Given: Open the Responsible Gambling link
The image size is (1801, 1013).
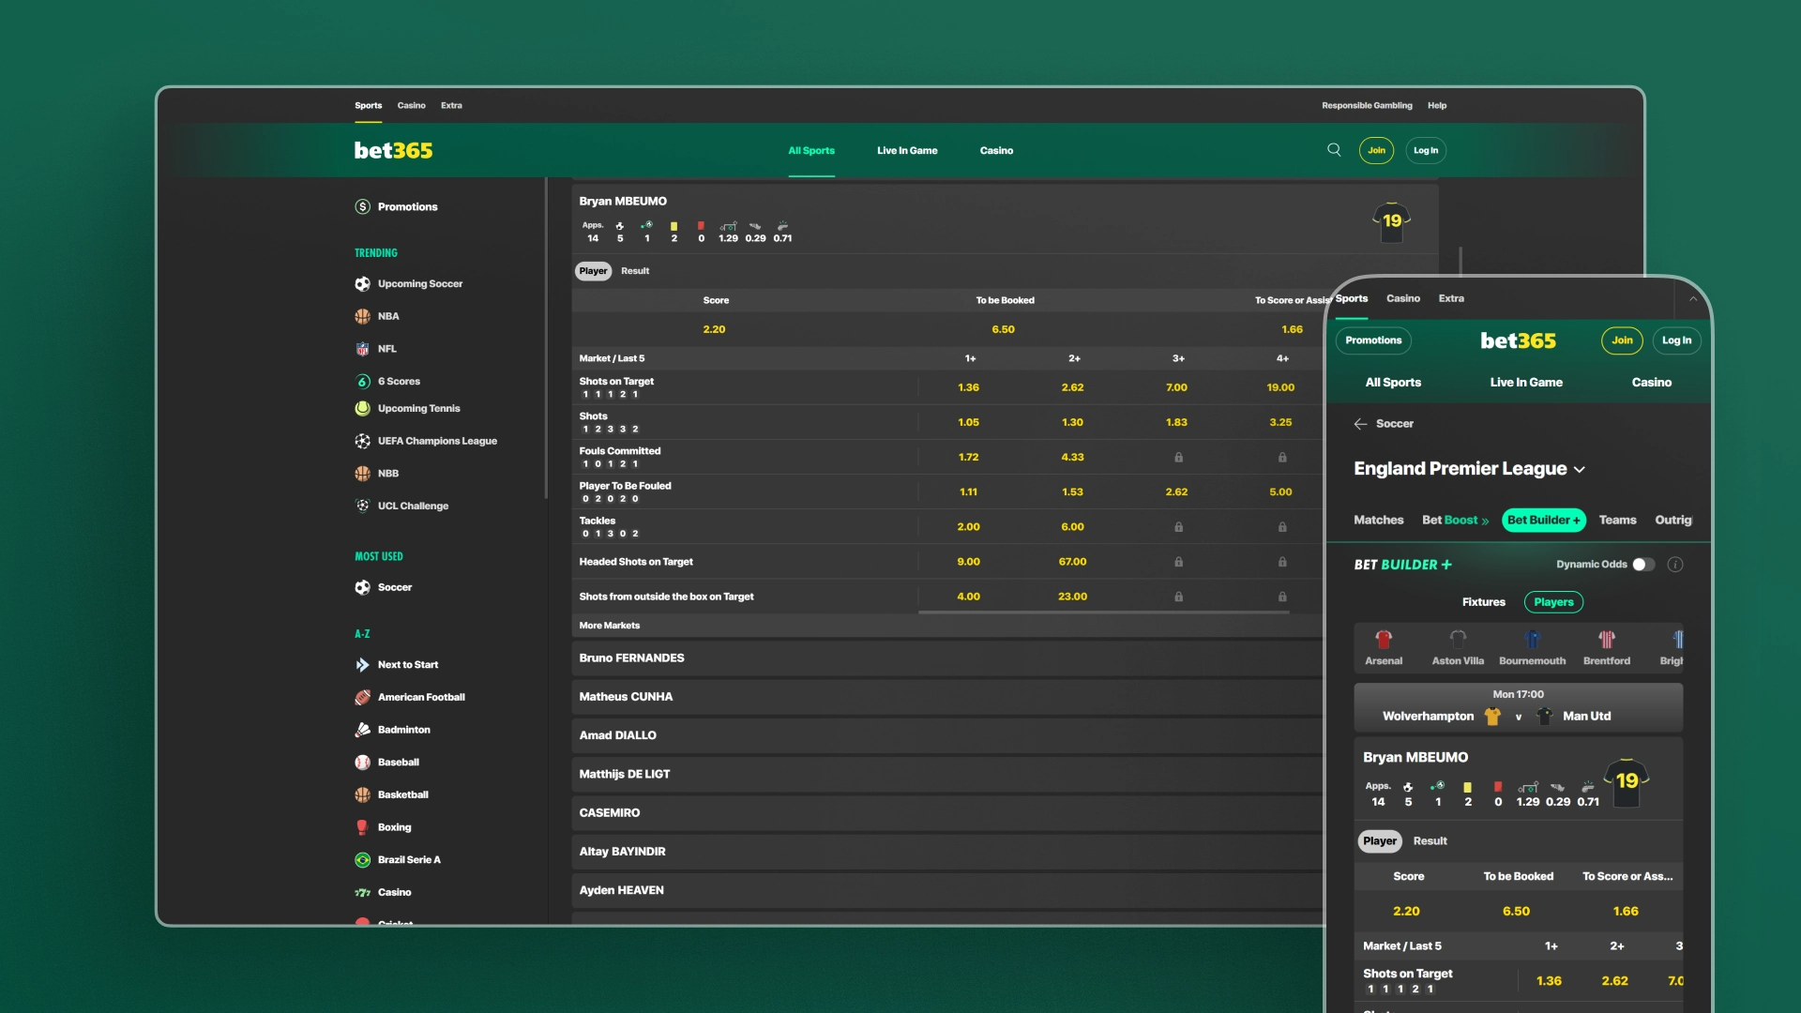Looking at the screenshot, I should tap(1368, 106).
